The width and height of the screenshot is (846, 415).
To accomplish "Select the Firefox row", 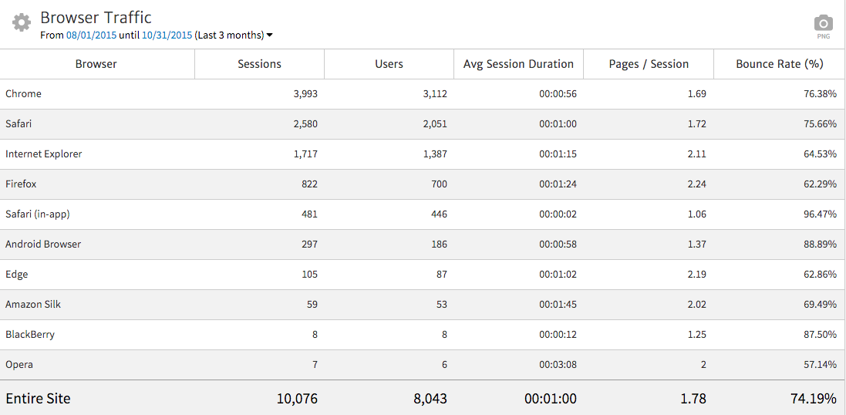I will point(21,184).
